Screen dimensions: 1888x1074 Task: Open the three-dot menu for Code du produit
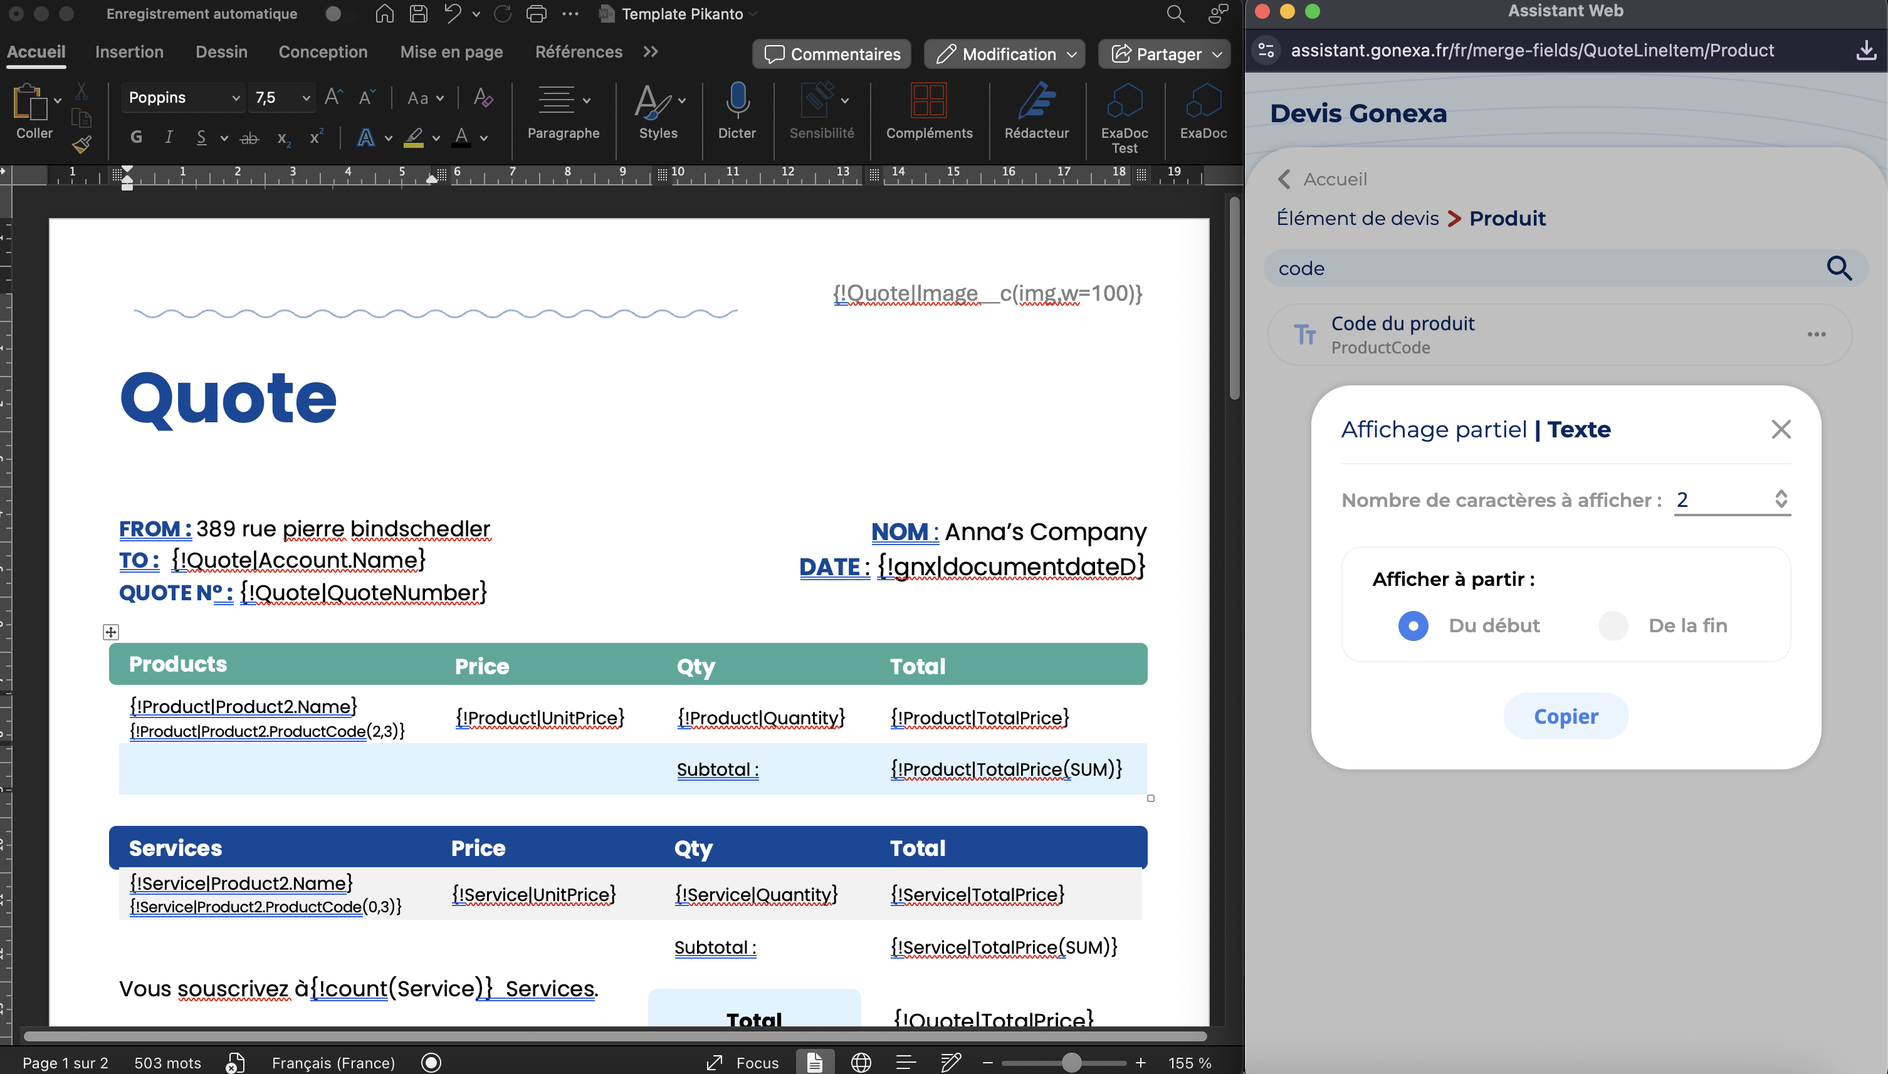point(1817,334)
